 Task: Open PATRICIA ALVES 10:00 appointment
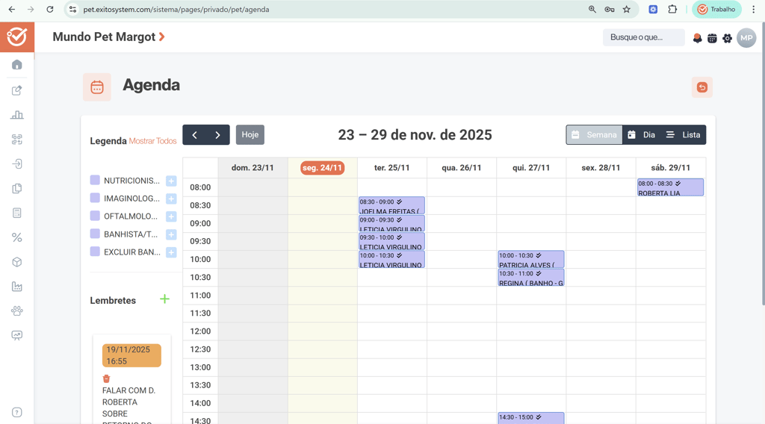531,259
